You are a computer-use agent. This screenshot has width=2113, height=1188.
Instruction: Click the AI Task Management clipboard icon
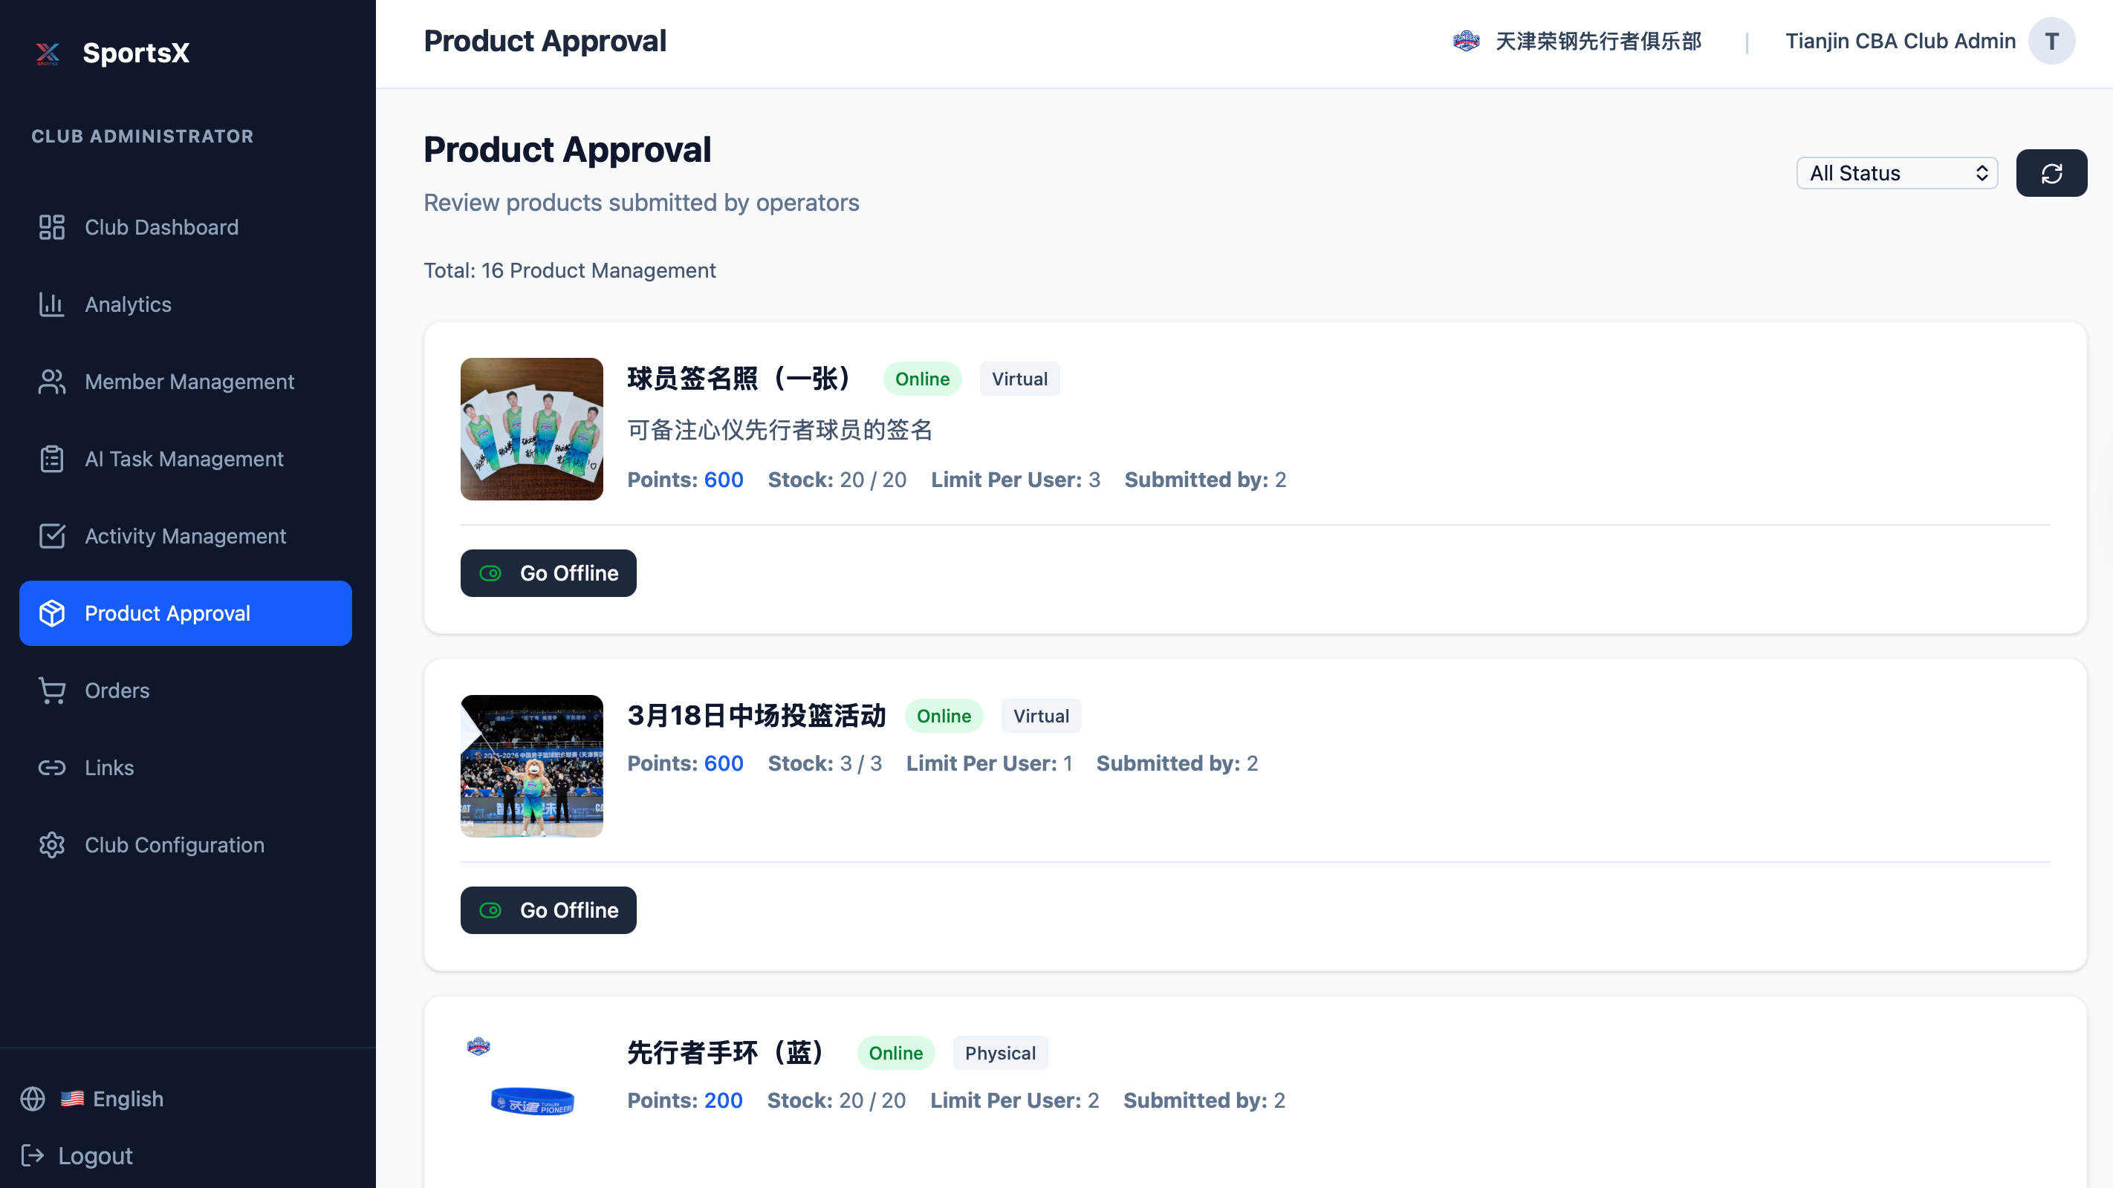point(52,459)
